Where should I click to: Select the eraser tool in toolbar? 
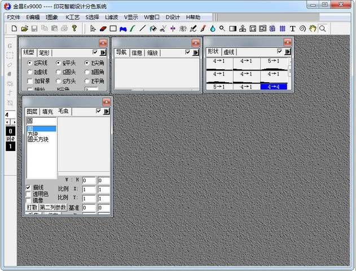[x=103, y=28]
